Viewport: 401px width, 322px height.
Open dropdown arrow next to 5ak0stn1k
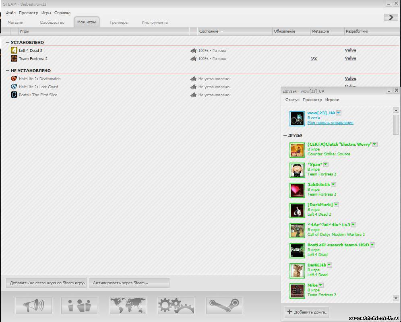click(x=333, y=184)
